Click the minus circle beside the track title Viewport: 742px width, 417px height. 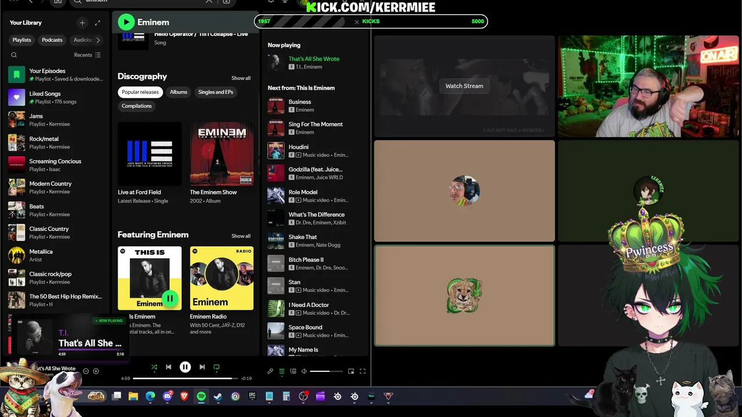click(x=86, y=371)
